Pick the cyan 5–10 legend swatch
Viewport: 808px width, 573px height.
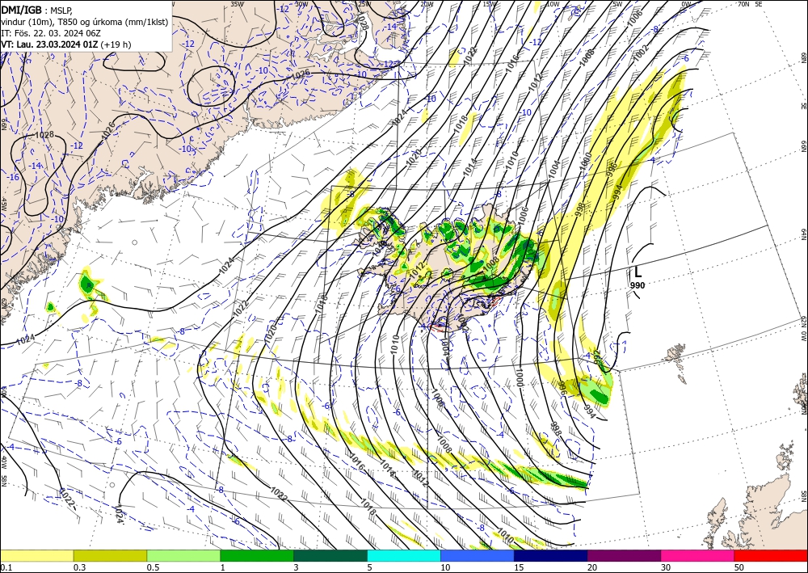click(x=404, y=555)
